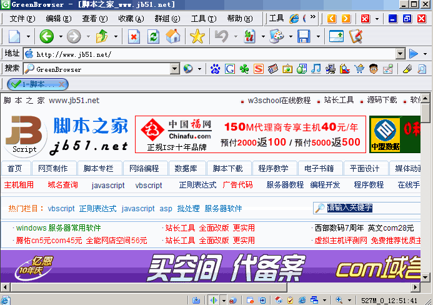Select the 1-脚本... browser tab
Screen dimensions: 433x305
click(x=37, y=84)
